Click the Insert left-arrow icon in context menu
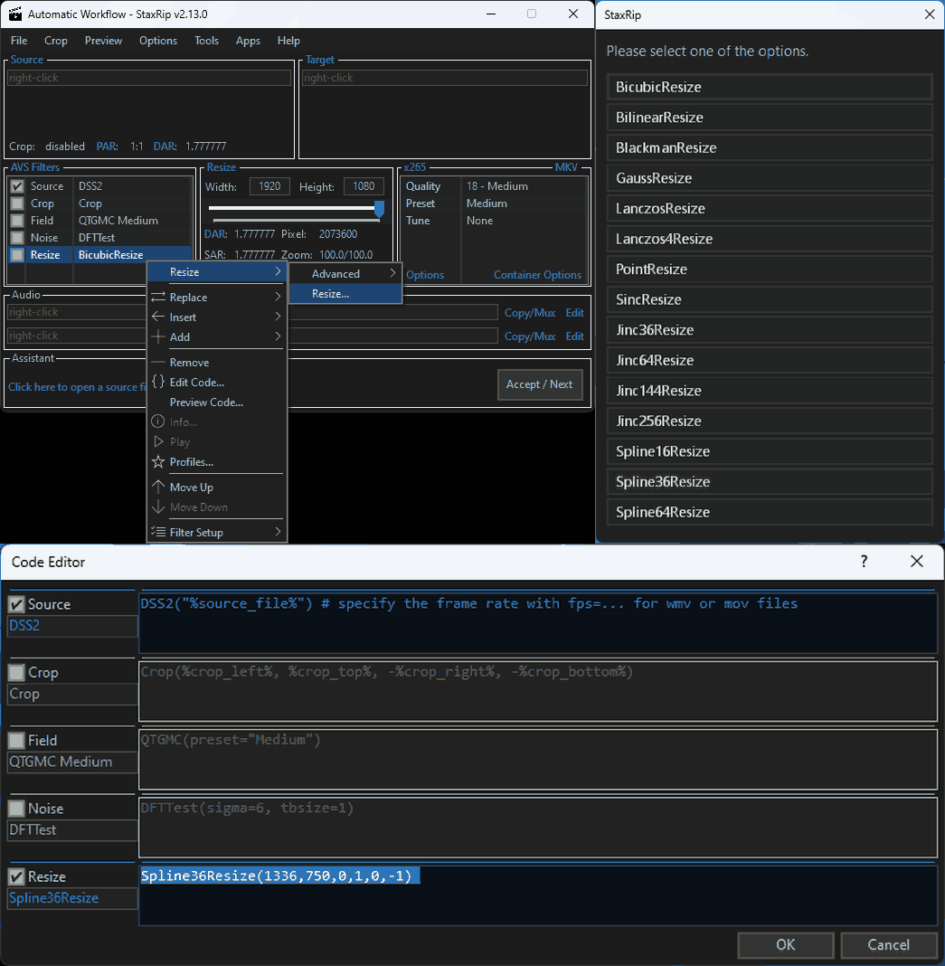Screen dimensions: 945x966 tap(158, 317)
